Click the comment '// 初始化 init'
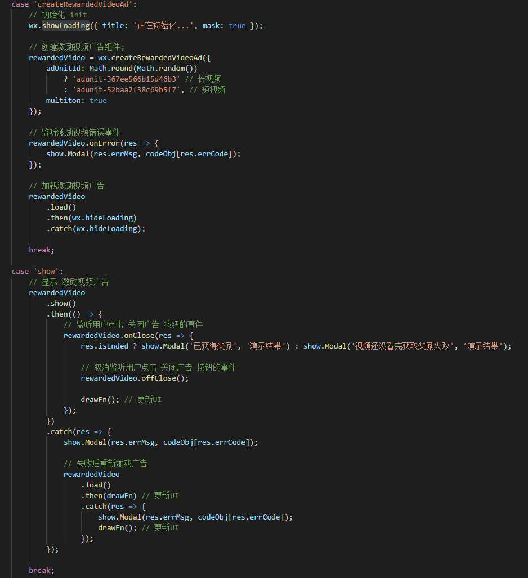528x578 pixels. tap(58, 15)
